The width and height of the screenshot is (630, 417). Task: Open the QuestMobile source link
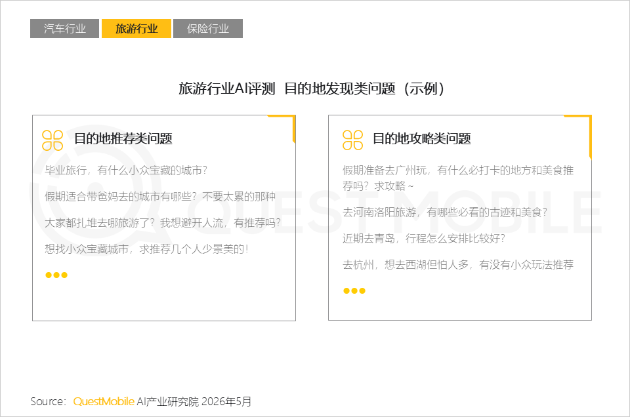click(104, 401)
